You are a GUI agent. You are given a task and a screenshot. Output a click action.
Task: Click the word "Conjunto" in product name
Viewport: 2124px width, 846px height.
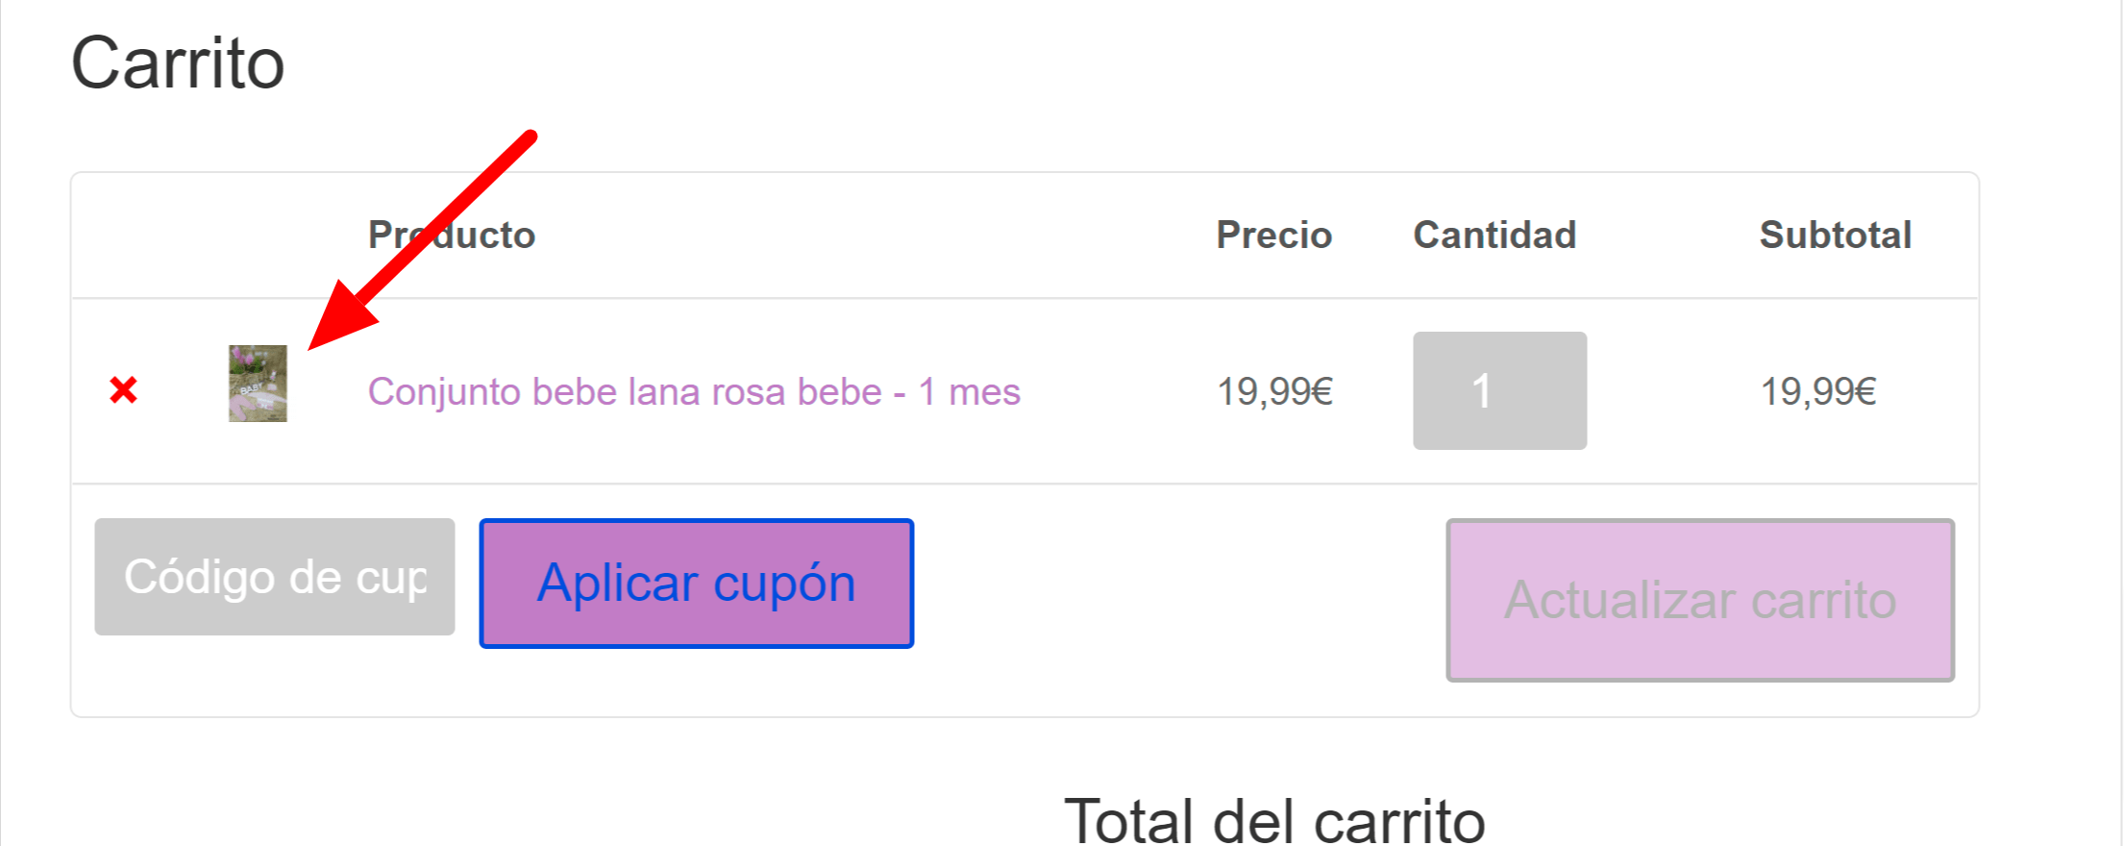pyautogui.click(x=445, y=392)
